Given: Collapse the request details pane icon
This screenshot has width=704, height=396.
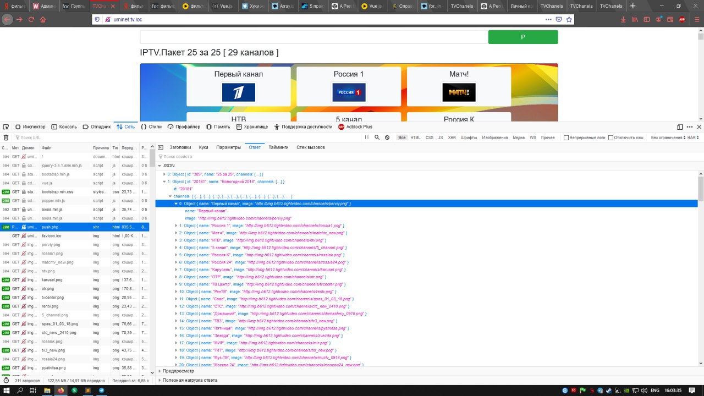Looking at the screenshot, I should [161, 147].
